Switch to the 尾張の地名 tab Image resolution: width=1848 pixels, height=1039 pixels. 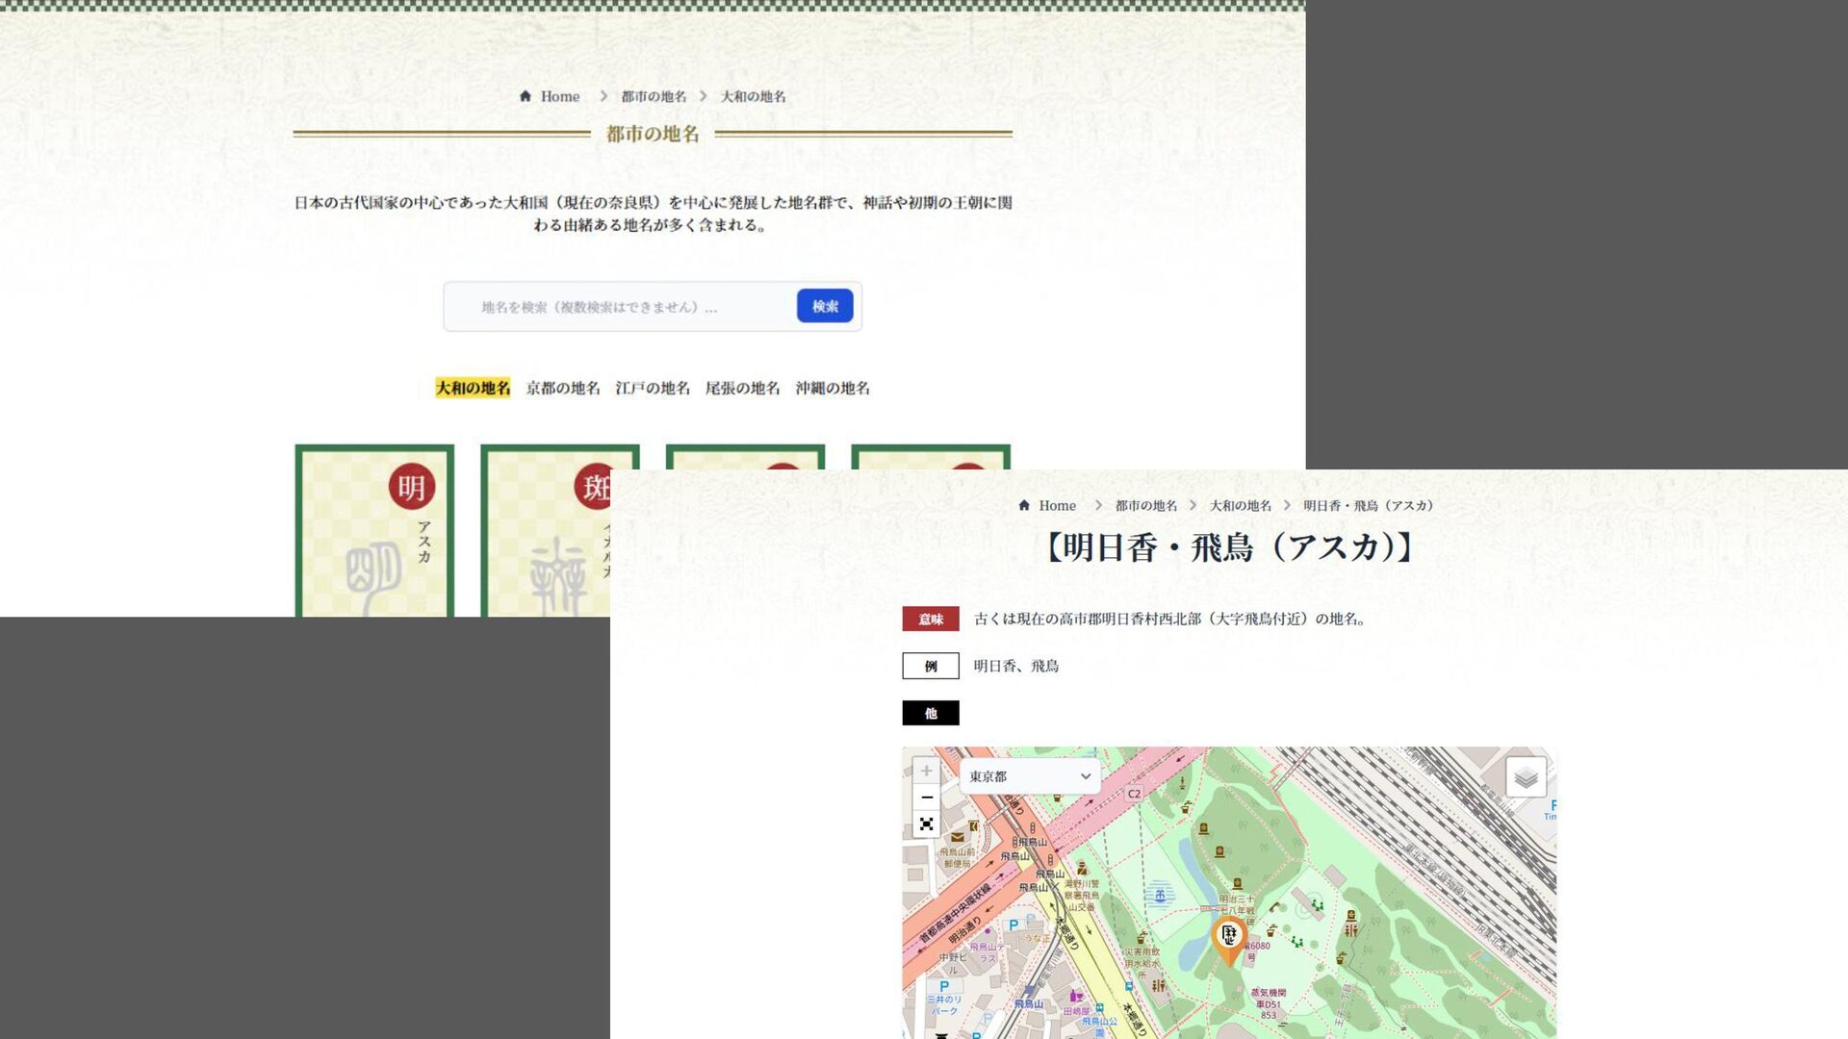[742, 388]
